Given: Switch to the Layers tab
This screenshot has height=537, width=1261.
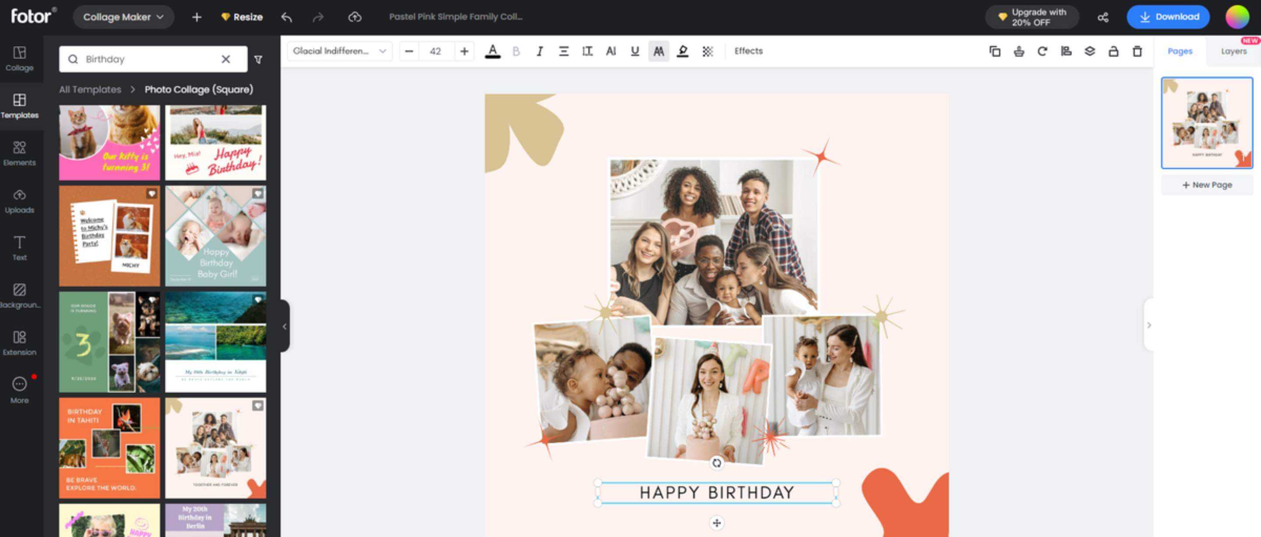Looking at the screenshot, I should pos(1233,51).
